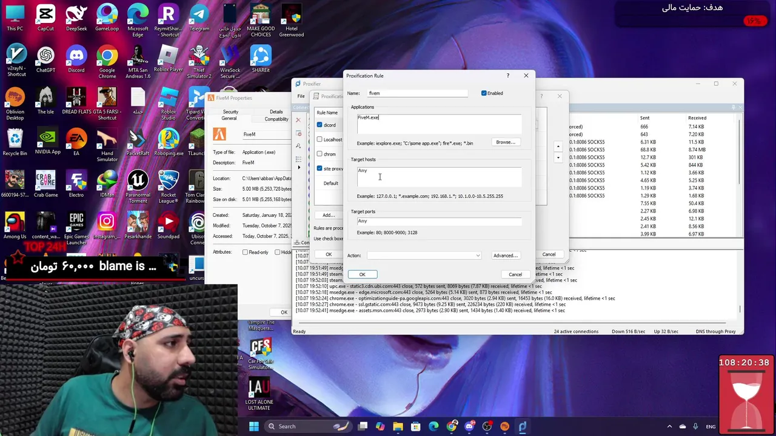Select the v2rayN shortcut icon

point(16,61)
